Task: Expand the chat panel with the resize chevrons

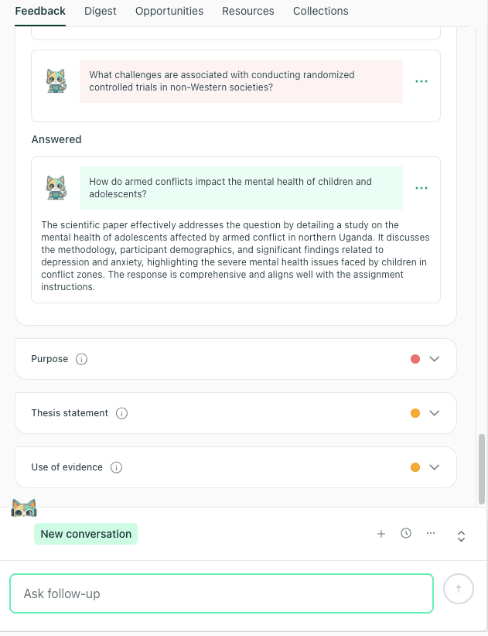Action: tap(461, 535)
